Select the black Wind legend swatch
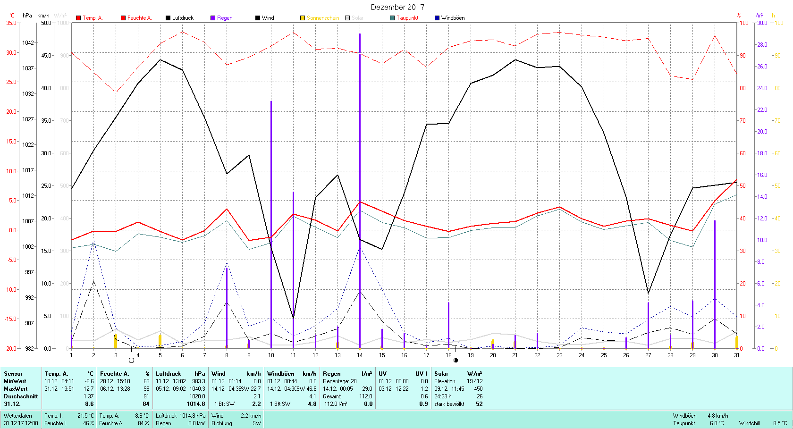Image resolution: width=793 pixels, height=429 pixels. click(258, 18)
